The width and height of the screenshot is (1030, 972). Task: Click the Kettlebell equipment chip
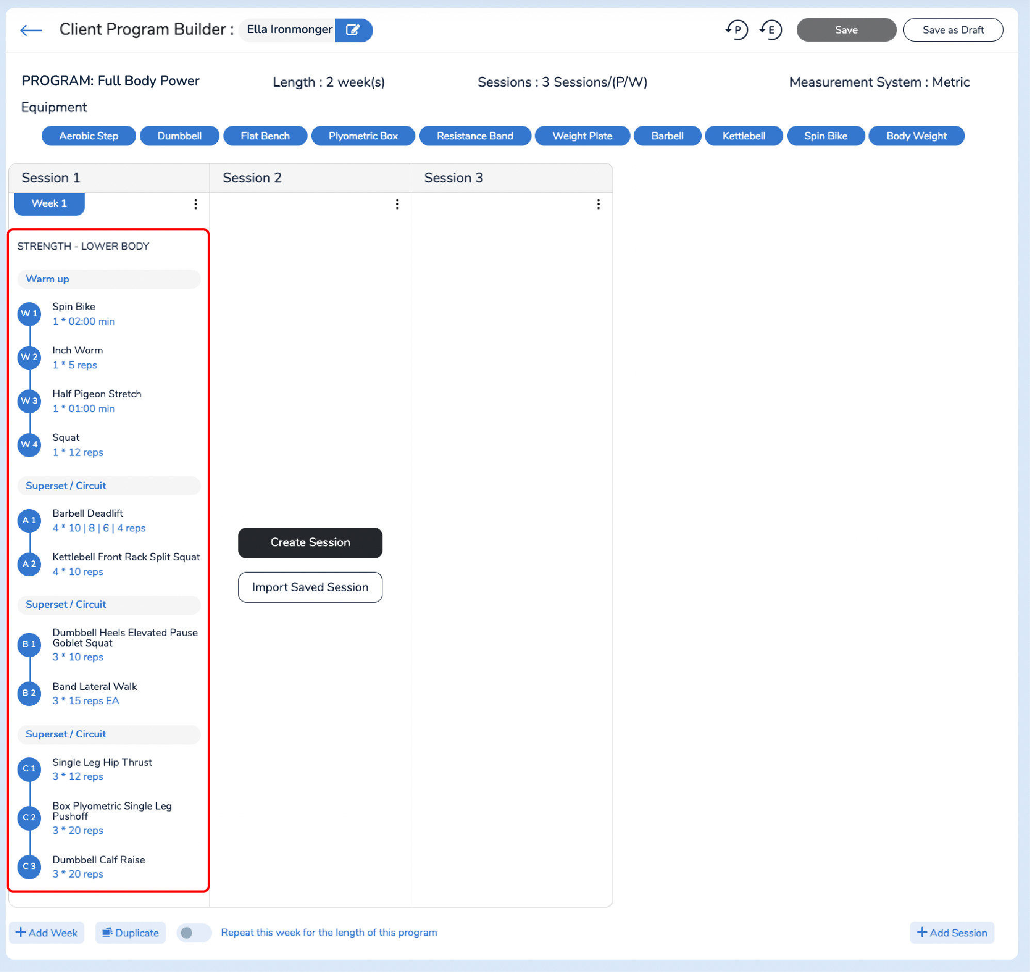pyautogui.click(x=744, y=136)
